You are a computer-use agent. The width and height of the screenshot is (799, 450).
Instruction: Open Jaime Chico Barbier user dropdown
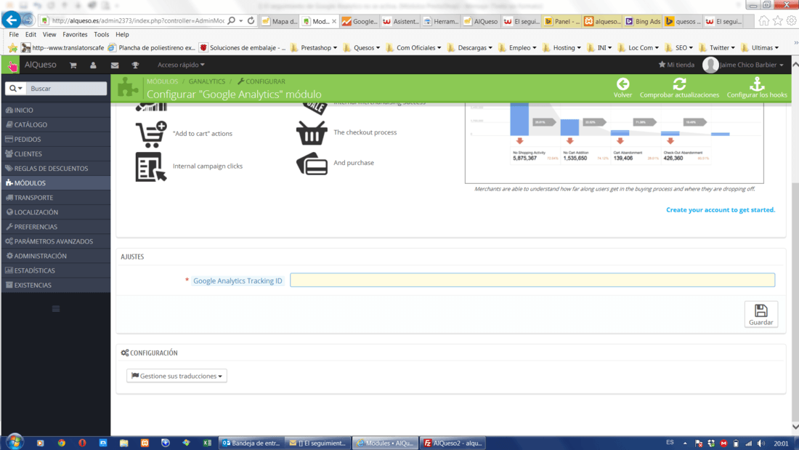click(x=743, y=65)
